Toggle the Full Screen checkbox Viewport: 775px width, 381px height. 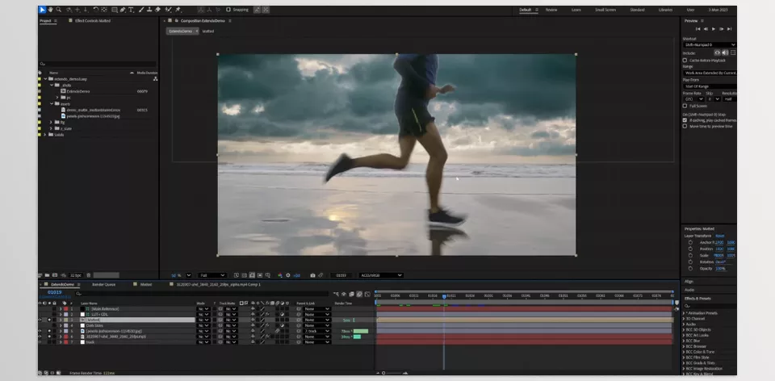point(685,106)
